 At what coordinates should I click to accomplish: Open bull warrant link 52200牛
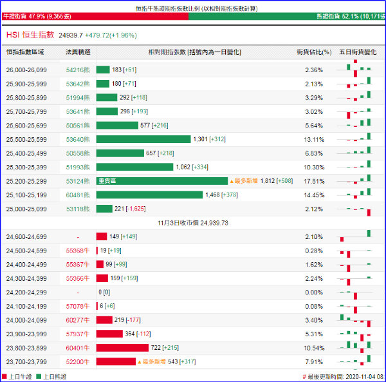(78, 362)
